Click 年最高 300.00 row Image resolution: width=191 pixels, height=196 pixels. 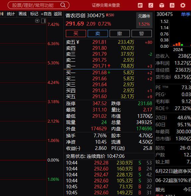173,132
